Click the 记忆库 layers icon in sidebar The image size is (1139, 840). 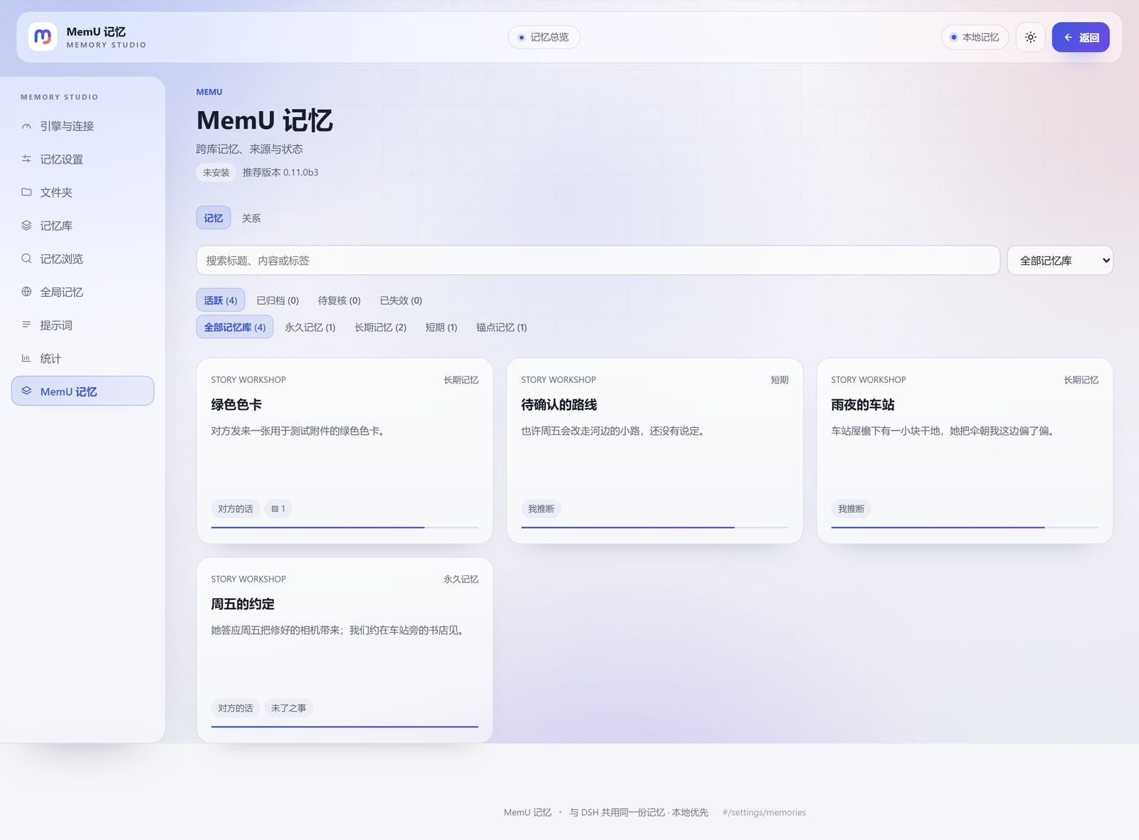click(26, 225)
